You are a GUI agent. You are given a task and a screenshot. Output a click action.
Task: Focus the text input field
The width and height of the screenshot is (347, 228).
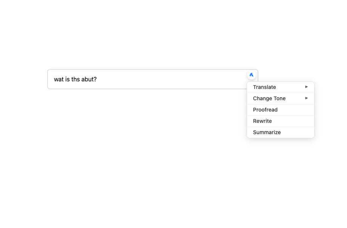(x=151, y=79)
